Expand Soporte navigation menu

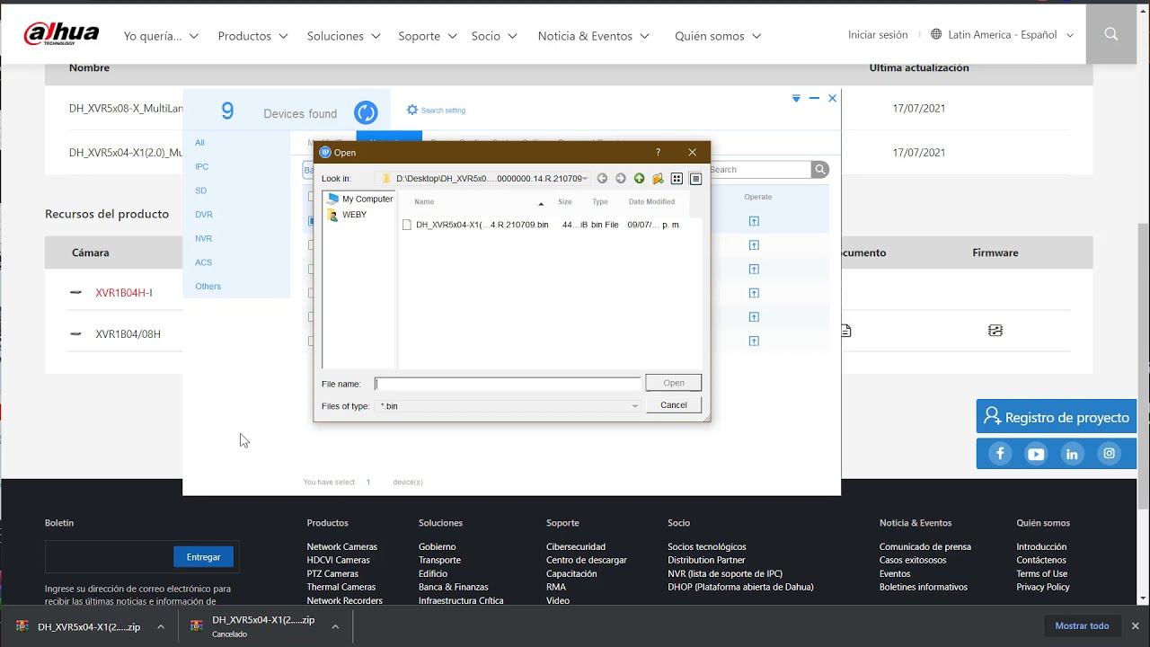click(x=428, y=36)
